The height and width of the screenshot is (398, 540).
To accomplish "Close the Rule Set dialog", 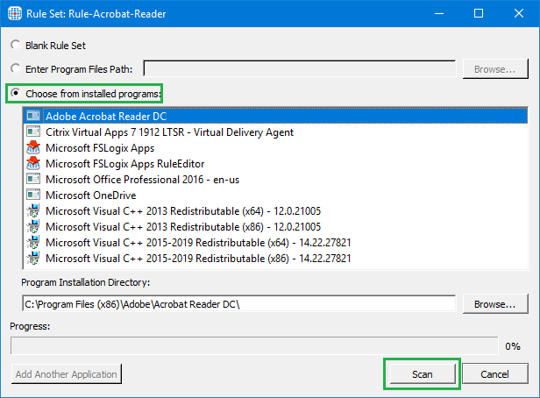I will pos(519,13).
